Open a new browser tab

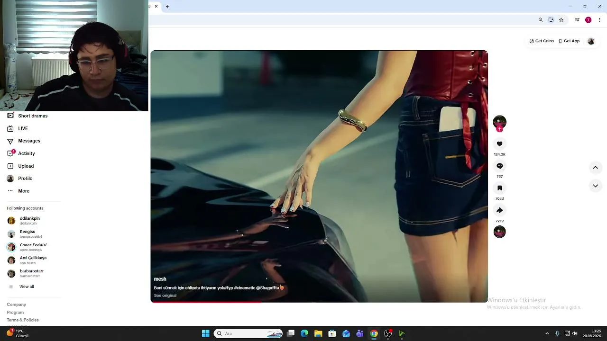coord(167,6)
